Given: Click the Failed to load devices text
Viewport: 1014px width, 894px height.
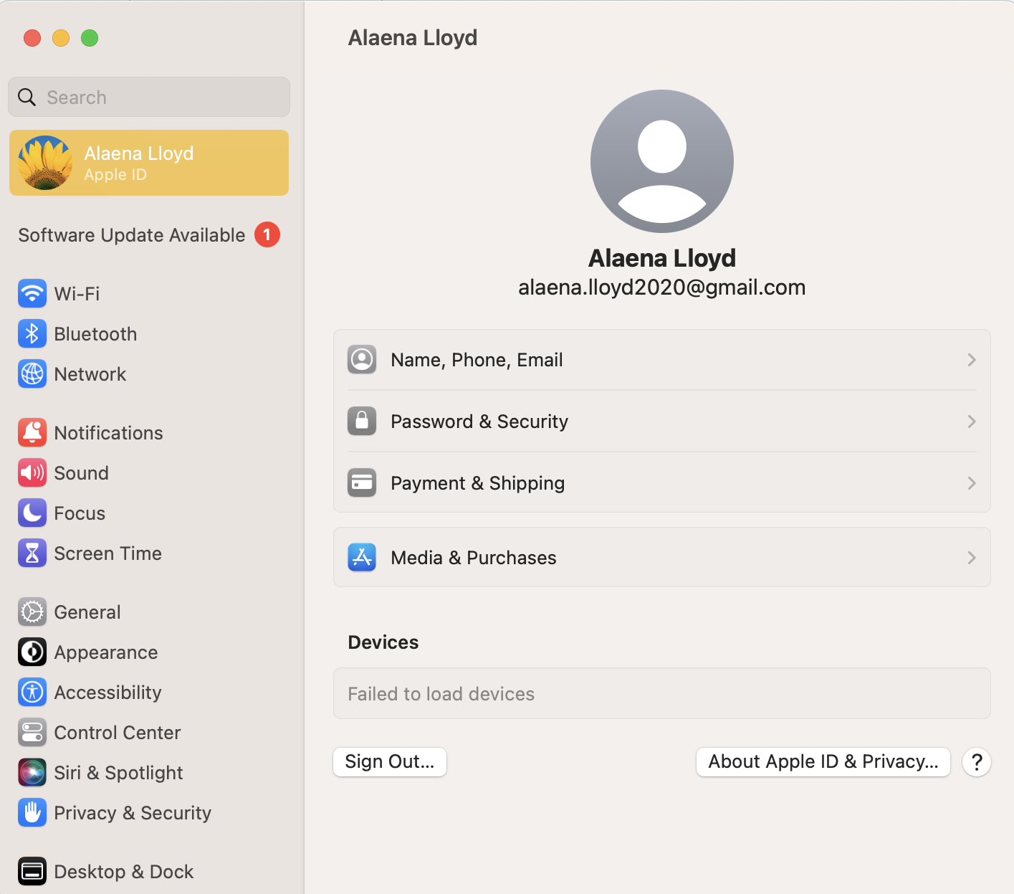Looking at the screenshot, I should [x=441, y=694].
